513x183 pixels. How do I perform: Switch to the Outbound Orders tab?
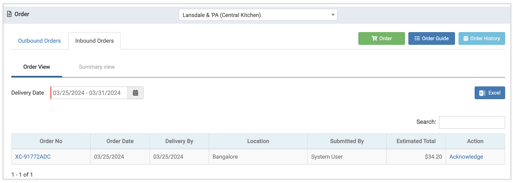[39, 41]
